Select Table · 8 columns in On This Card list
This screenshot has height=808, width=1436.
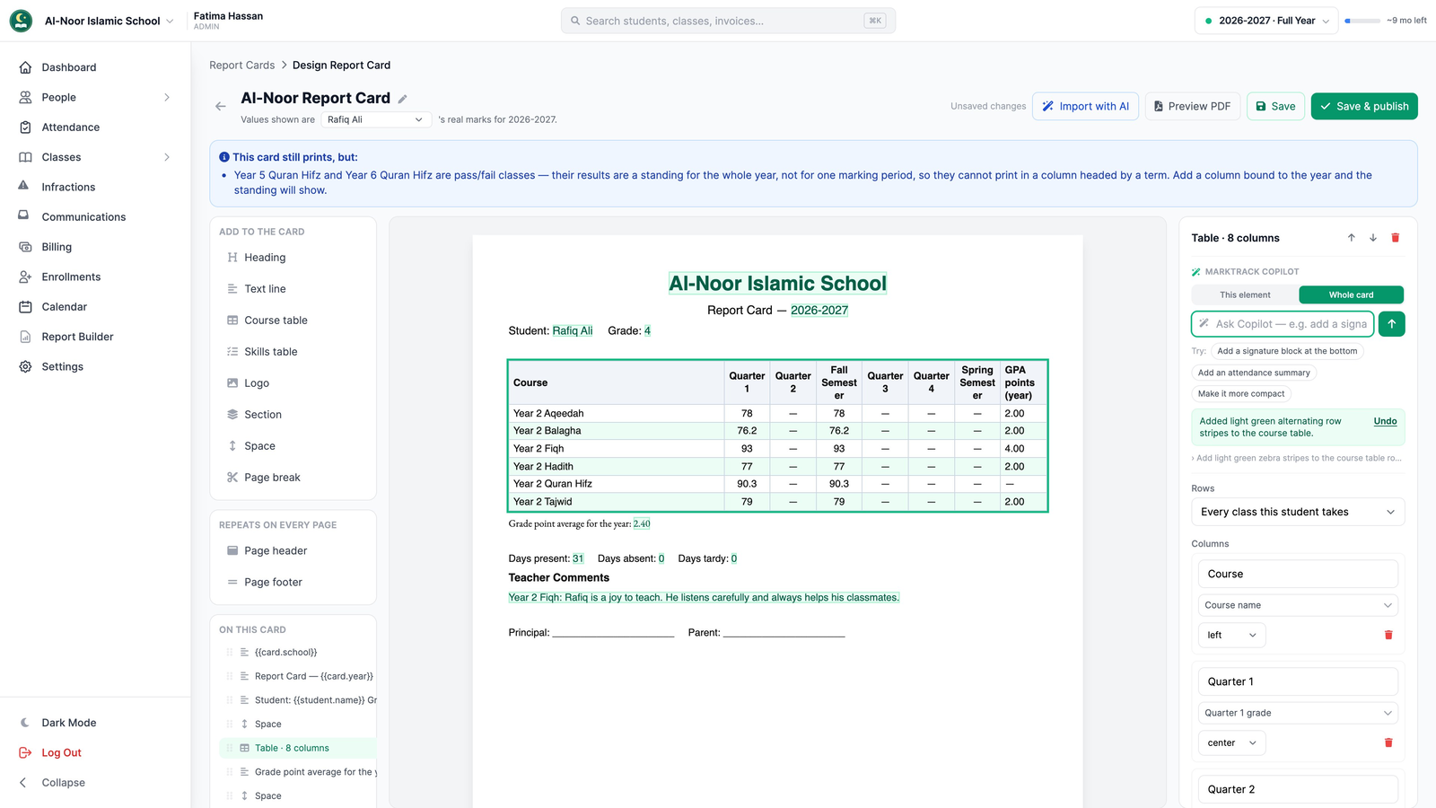click(x=296, y=748)
